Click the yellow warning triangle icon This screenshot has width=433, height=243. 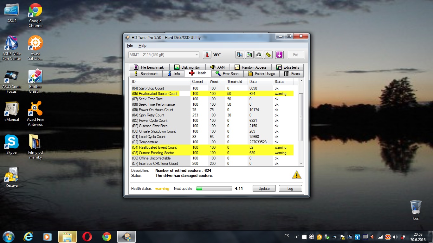296,175
